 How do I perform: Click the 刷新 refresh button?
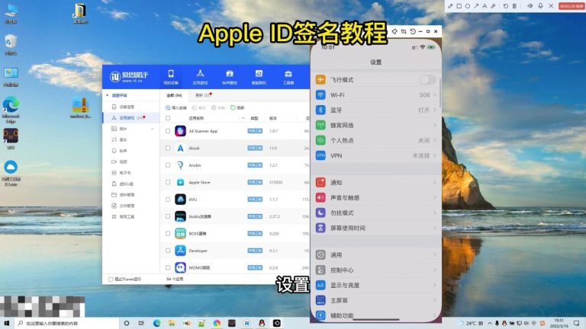click(x=237, y=108)
